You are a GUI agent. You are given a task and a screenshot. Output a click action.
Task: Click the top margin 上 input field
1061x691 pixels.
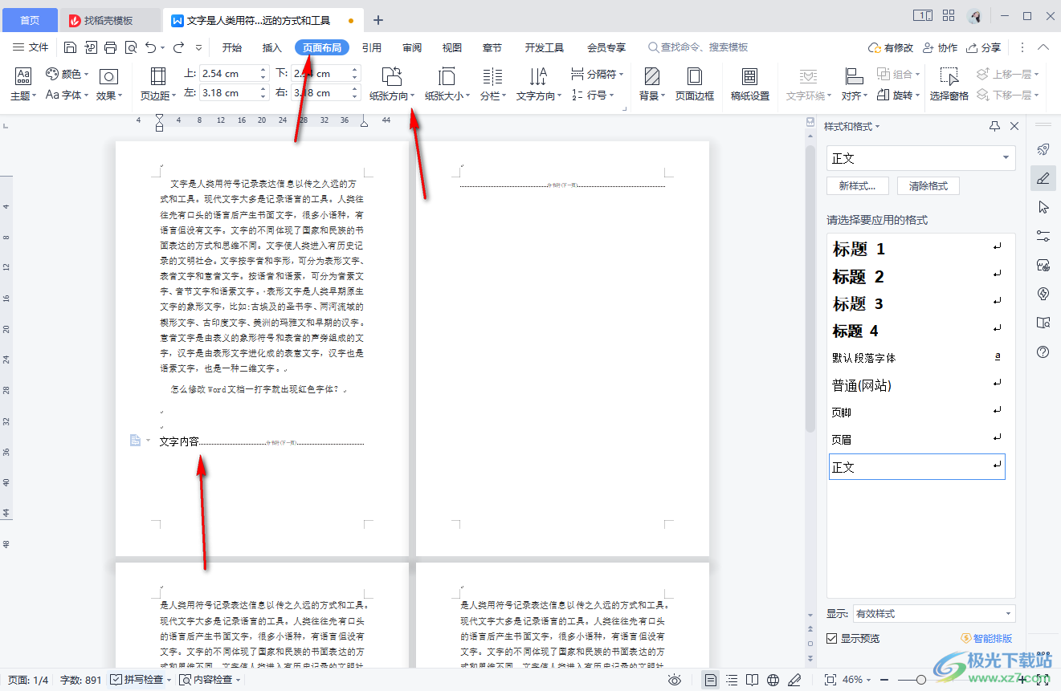click(234, 74)
